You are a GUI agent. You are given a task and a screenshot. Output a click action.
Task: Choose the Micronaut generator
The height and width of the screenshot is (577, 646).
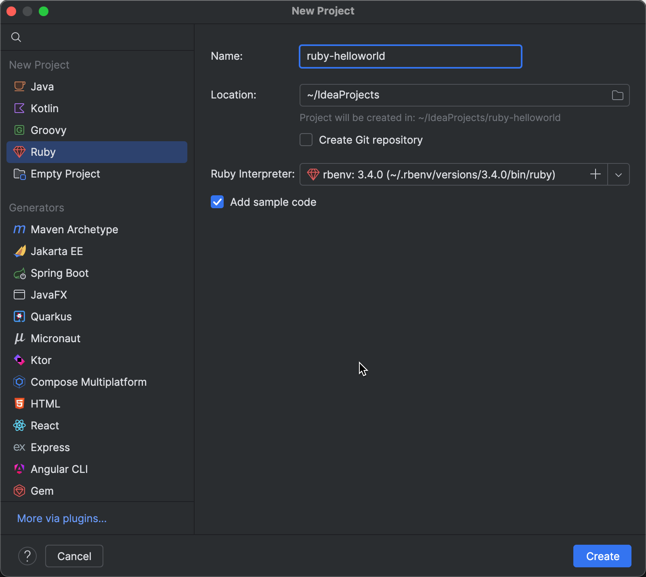(x=55, y=339)
